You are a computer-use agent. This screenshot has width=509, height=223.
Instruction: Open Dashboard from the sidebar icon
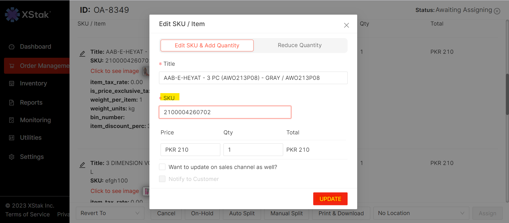(11, 47)
